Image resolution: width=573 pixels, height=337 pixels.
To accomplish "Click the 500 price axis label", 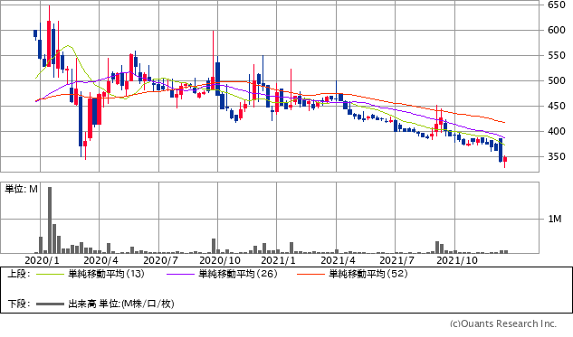I will click(x=556, y=80).
